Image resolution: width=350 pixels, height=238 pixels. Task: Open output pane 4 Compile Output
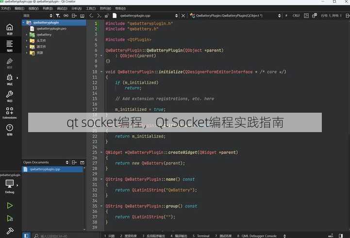pos(179,236)
